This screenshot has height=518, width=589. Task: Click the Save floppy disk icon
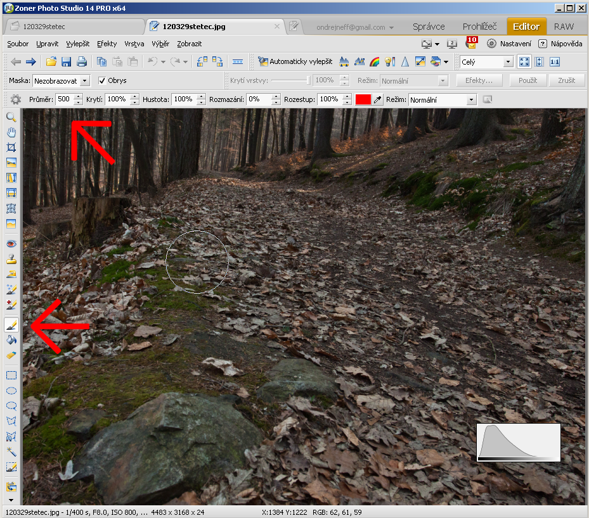pos(66,61)
